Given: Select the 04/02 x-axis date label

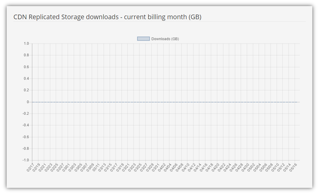Looking at the screenshot, I should [162, 167].
